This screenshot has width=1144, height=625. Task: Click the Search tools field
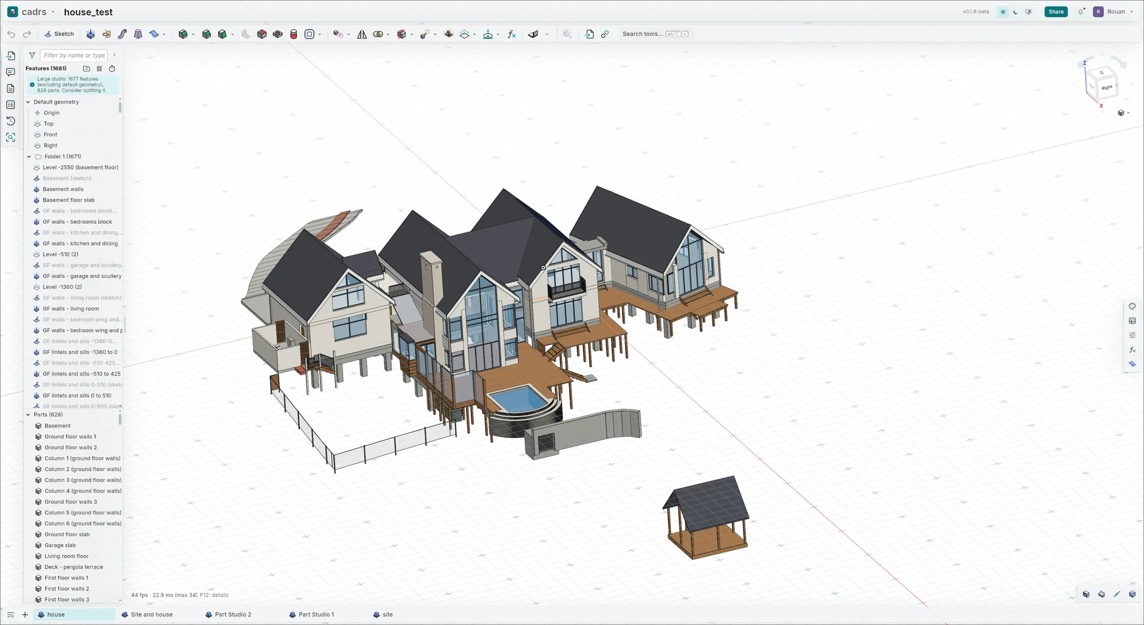coord(655,34)
